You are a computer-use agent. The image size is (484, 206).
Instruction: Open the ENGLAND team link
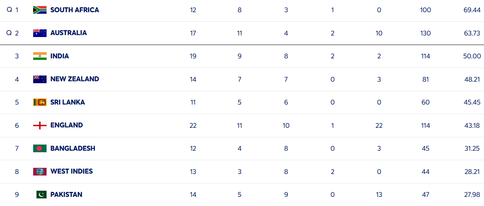(66, 125)
